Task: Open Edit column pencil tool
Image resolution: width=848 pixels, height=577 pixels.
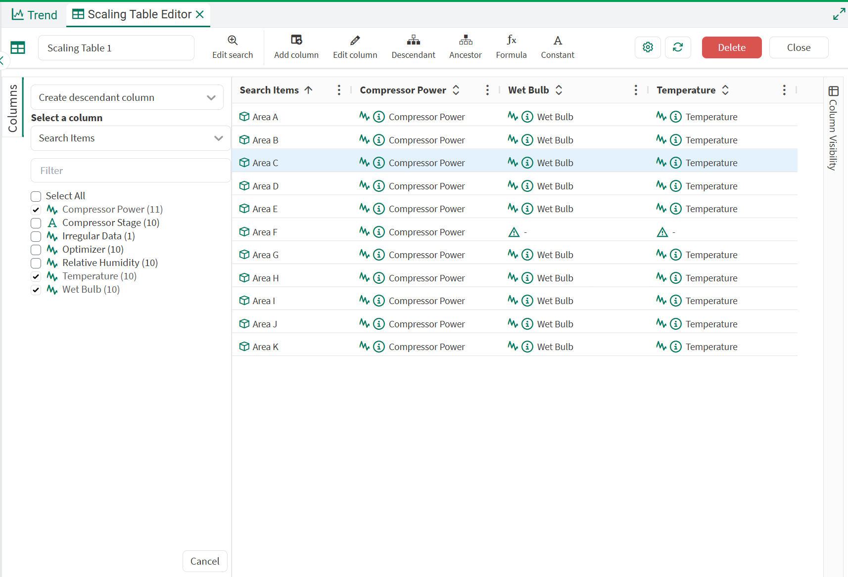Action: (355, 41)
